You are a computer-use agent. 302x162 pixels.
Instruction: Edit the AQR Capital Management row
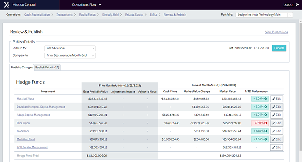click(277, 147)
